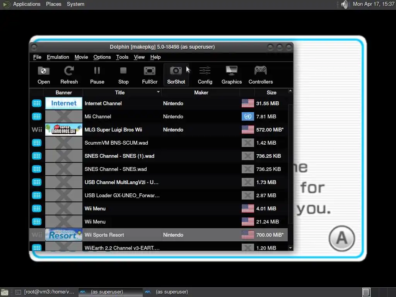Click USA flag for MLG Super Luigi row

coord(248,130)
